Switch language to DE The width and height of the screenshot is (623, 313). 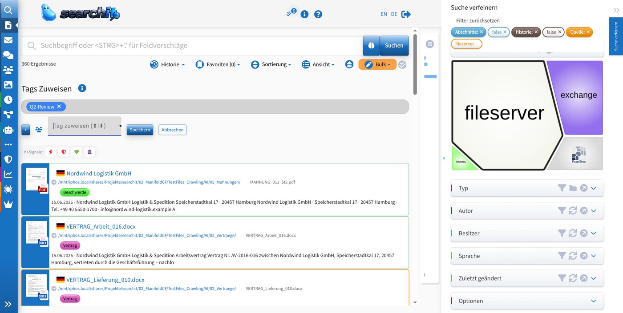point(394,14)
